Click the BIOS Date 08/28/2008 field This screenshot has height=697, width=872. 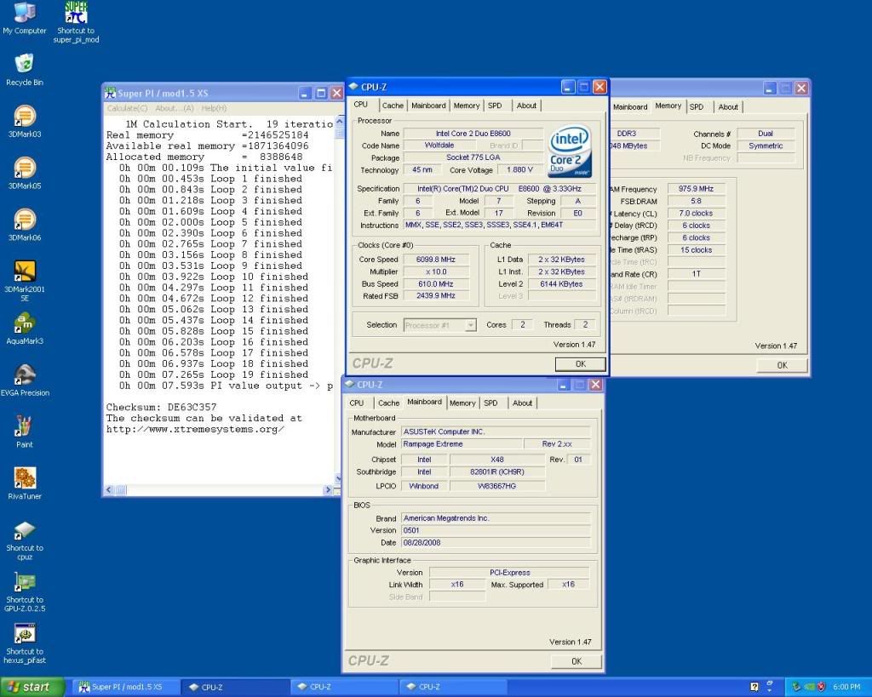[x=496, y=542]
